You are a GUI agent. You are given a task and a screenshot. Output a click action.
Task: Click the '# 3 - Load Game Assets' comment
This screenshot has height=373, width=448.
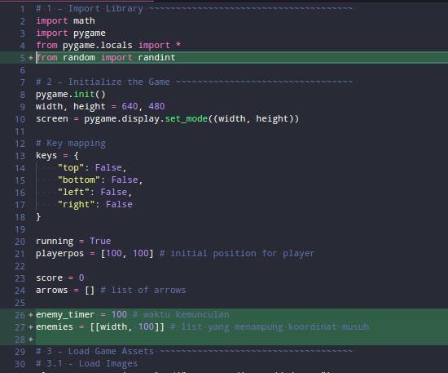[x=94, y=351]
